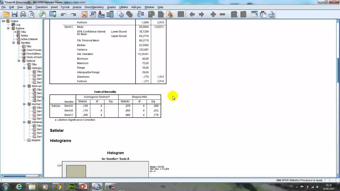Screen dimensions: 340x191
Task: Open the Direct Marketing menu
Action: 94,7
